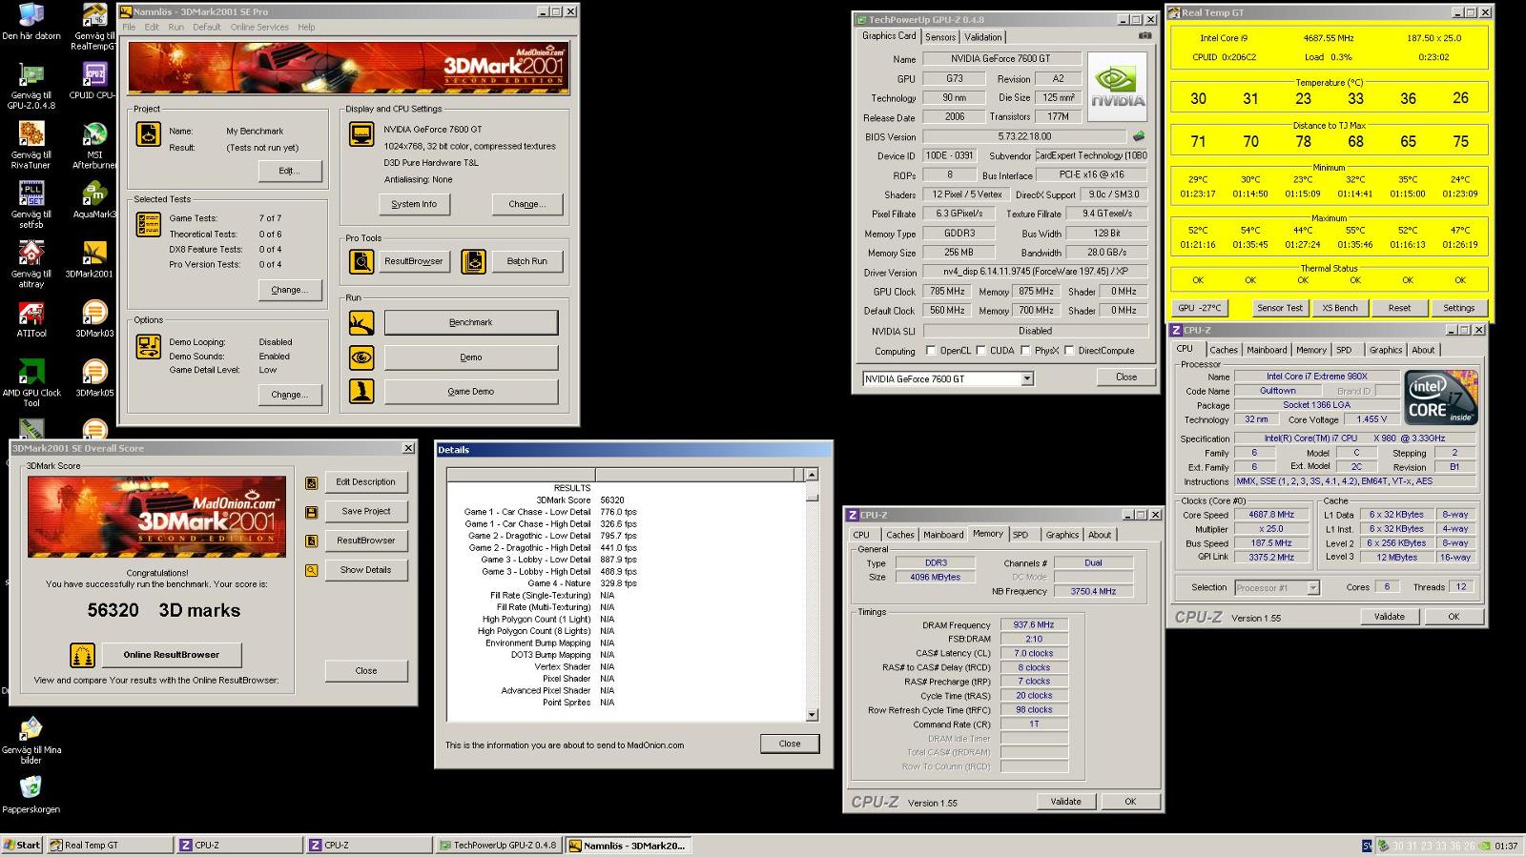Switch to TechPowerUp GPU-Z taskbar button
This screenshot has width=1526, height=857.
tap(499, 846)
